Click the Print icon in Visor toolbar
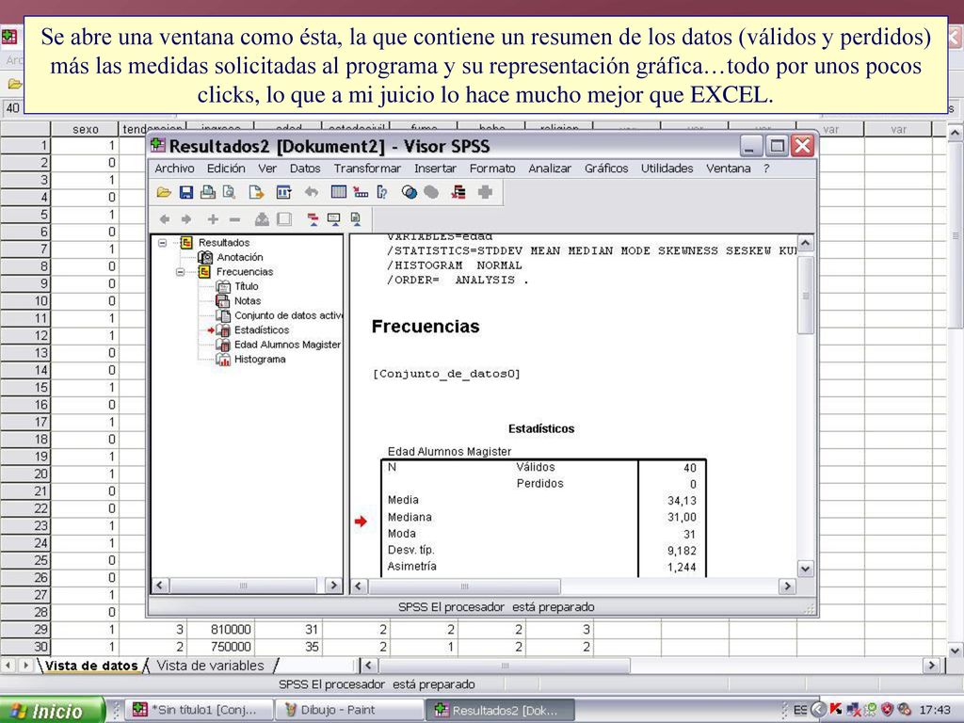 (208, 192)
